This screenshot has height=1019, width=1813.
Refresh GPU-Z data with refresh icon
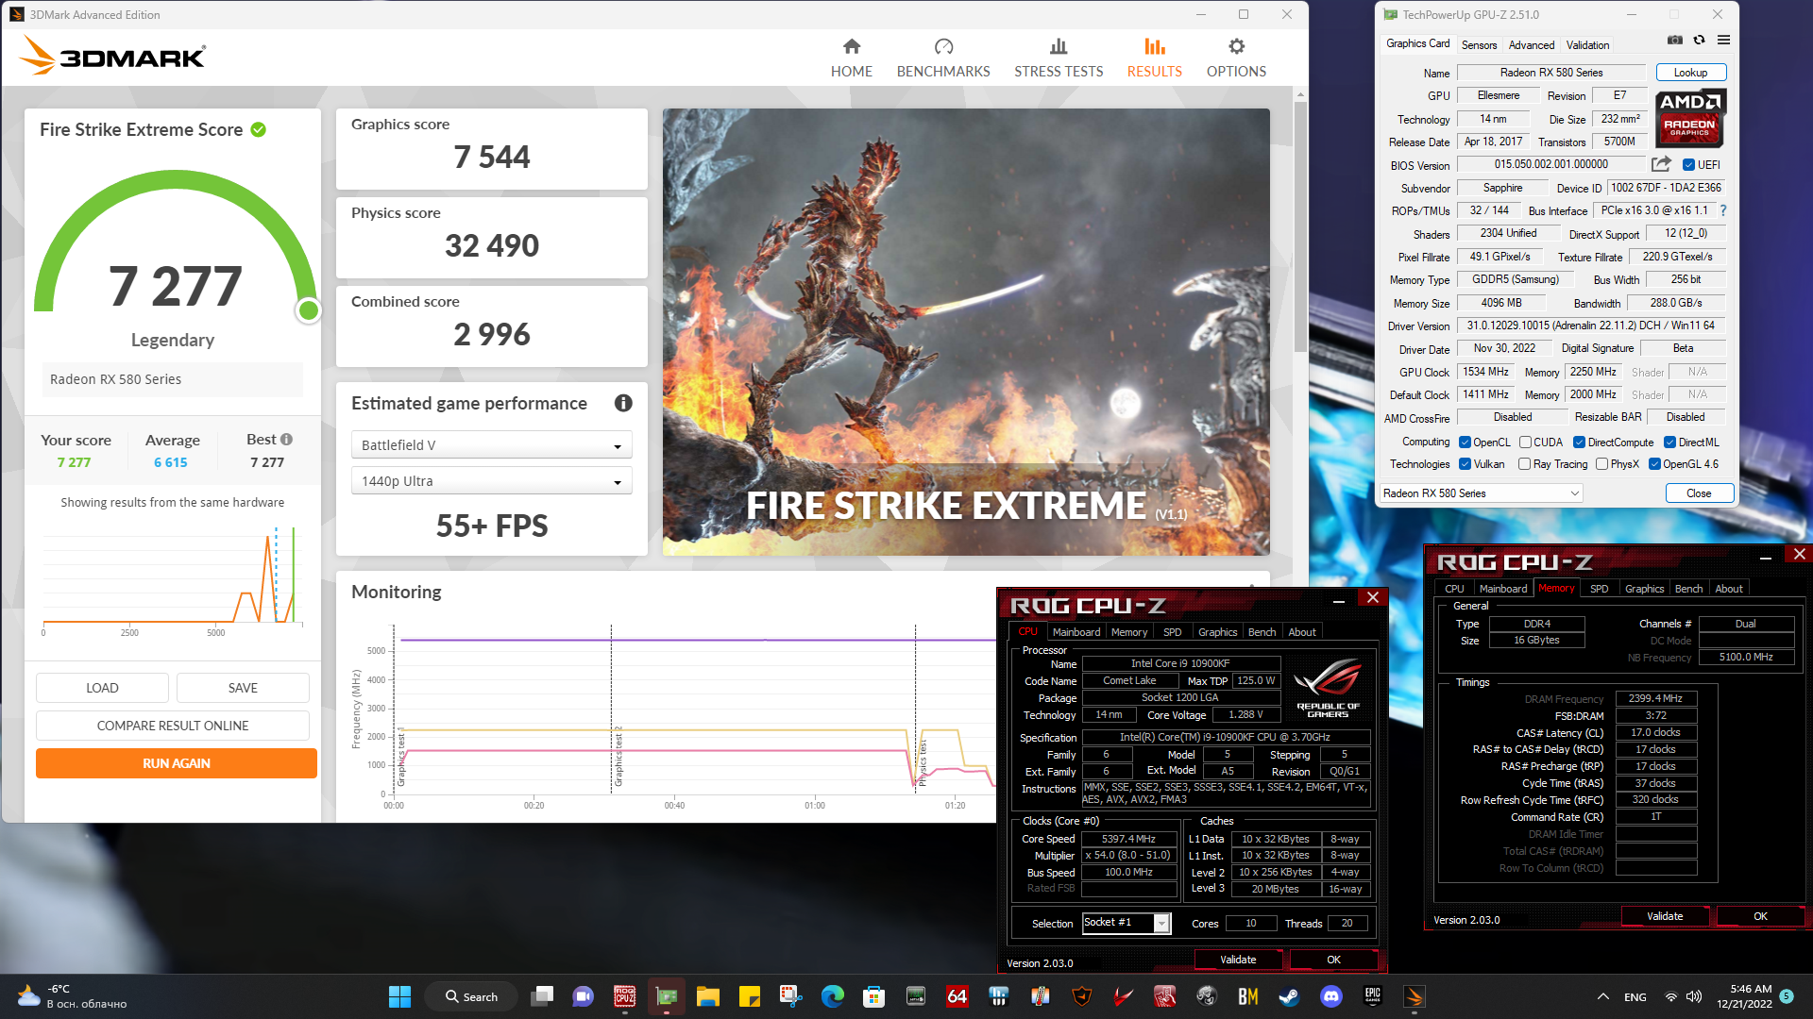tap(1699, 41)
